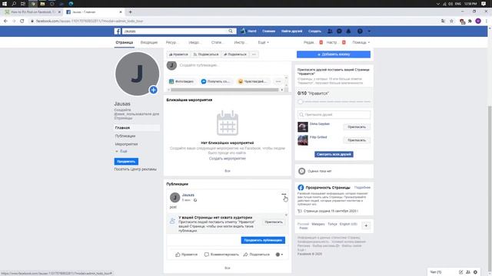Image resolution: width=492 pixels, height=276 pixels.
Task: Expand the Помощь dropdown
Action: click(361, 42)
